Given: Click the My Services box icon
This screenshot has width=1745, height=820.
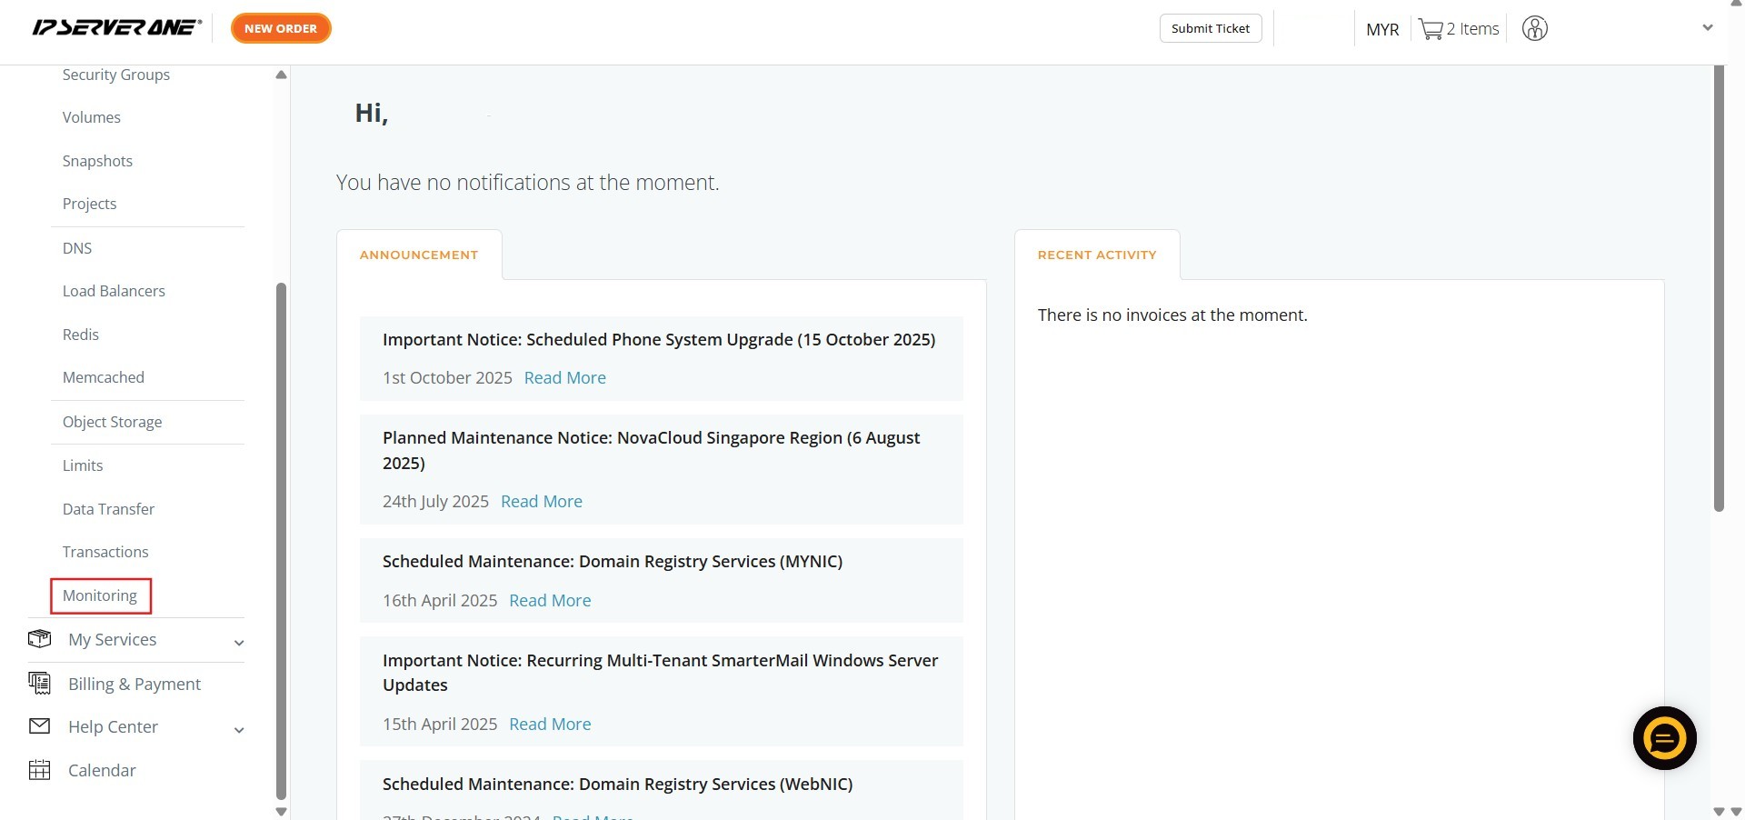Looking at the screenshot, I should click(39, 639).
